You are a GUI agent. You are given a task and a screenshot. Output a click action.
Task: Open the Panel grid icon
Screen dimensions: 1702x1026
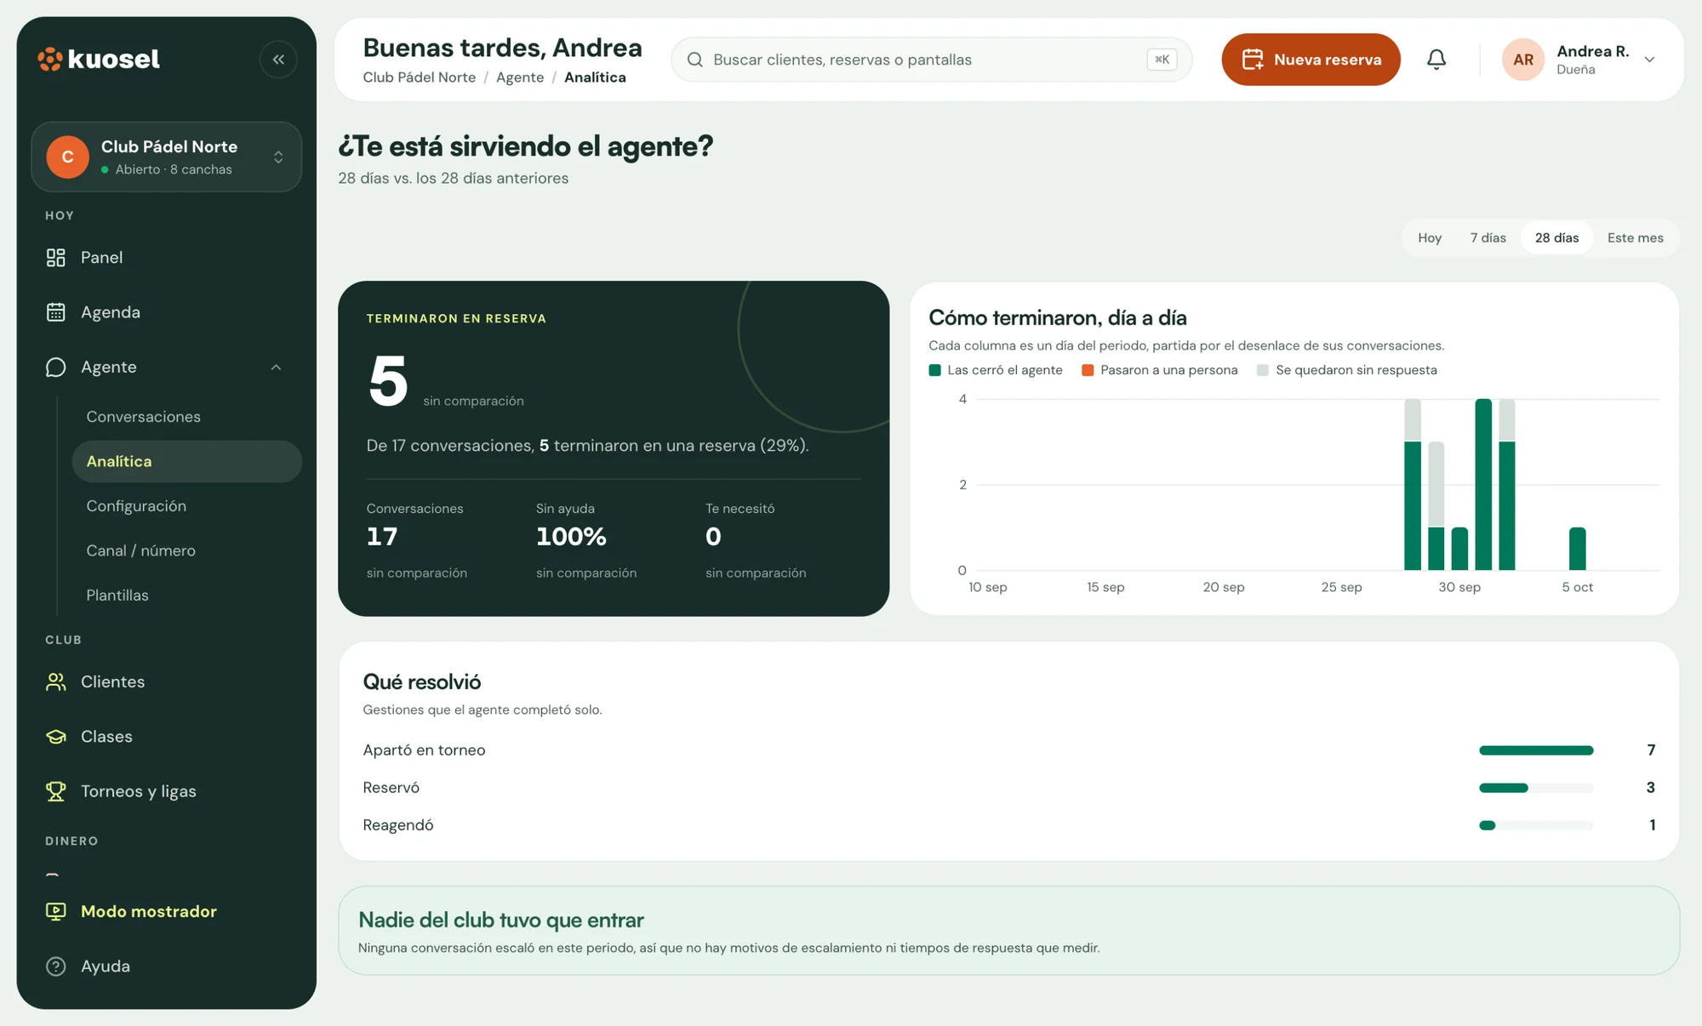tap(56, 258)
